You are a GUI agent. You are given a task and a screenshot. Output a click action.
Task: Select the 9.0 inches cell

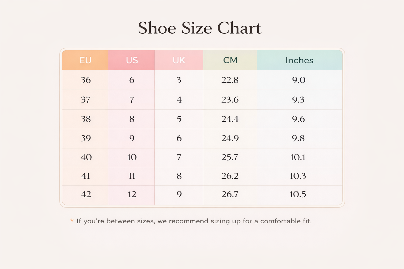pos(299,80)
